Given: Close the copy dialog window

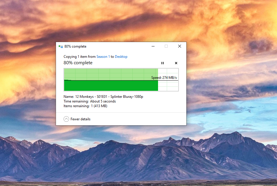Looking at the screenshot, I should coord(180,46).
